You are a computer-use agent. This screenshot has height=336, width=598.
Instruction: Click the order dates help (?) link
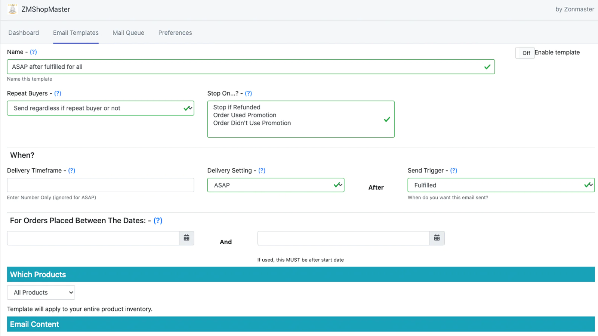coord(158,221)
